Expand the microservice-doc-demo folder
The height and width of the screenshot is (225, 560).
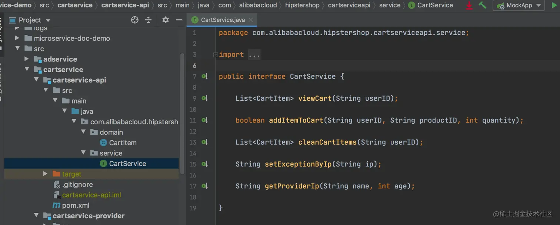pos(17,38)
